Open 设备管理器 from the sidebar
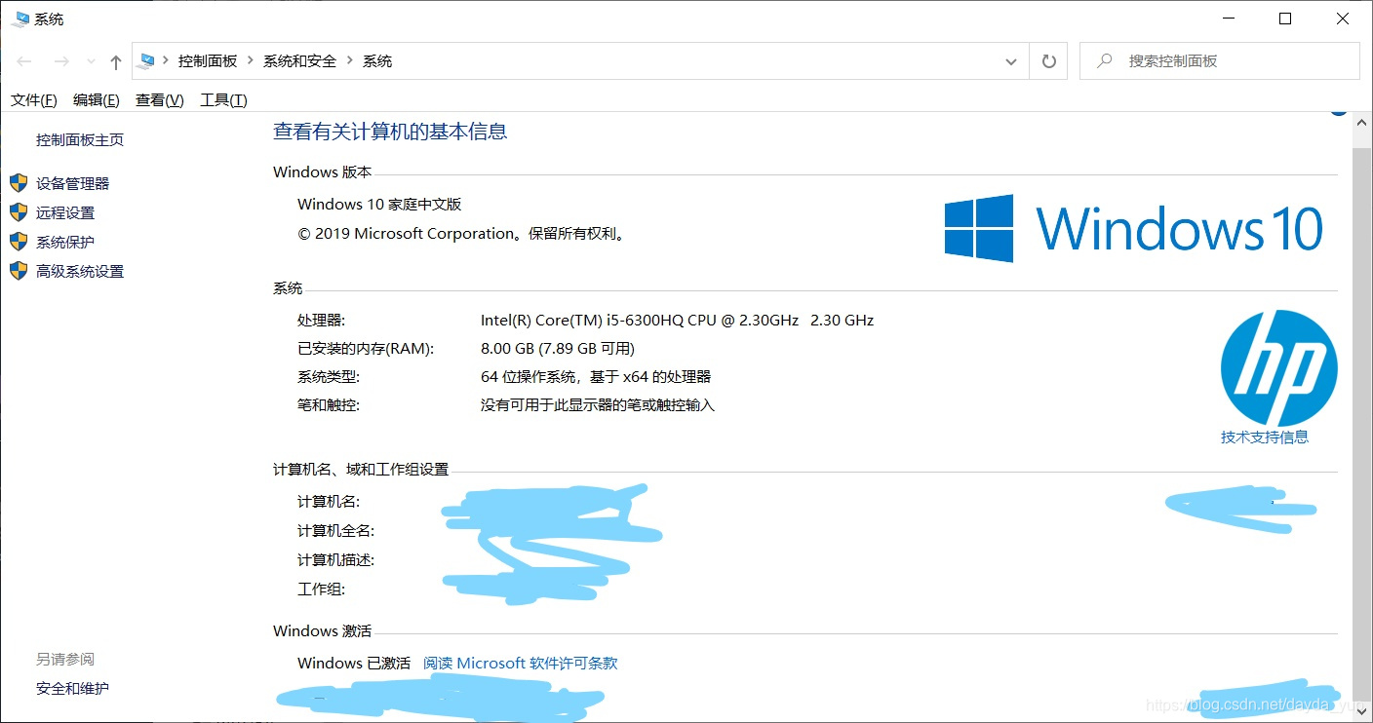Image resolution: width=1373 pixels, height=723 pixels. click(x=73, y=183)
